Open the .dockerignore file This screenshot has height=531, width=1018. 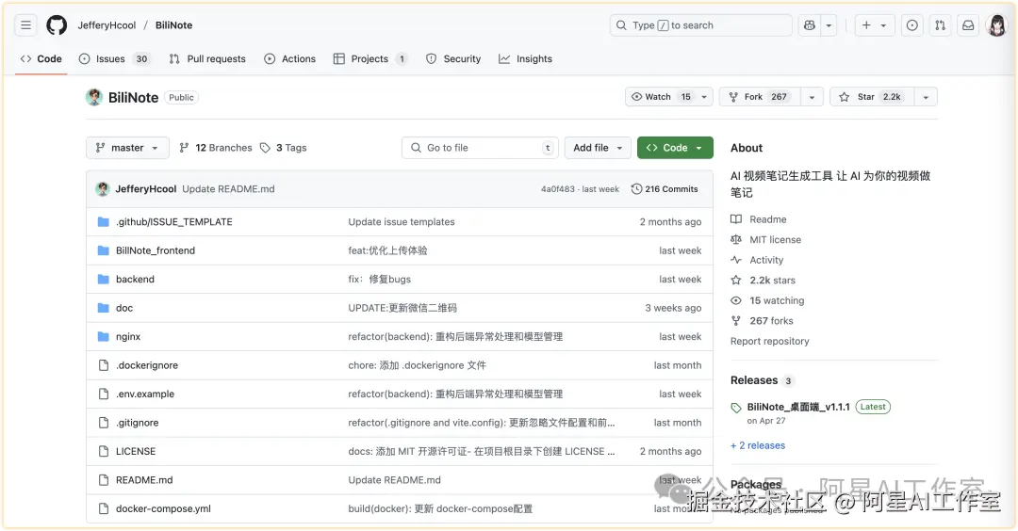tap(147, 365)
